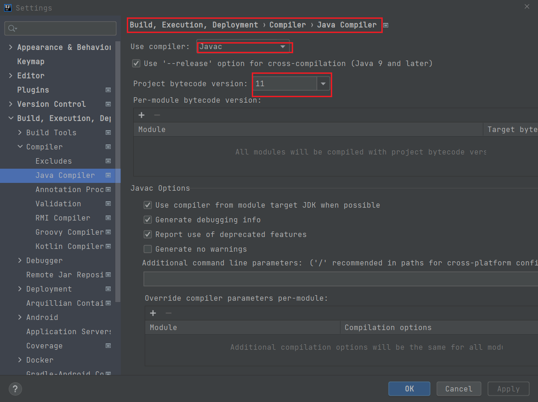Disable Report use of deprecated features
The height and width of the screenshot is (402, 538).
coord(147,234)
